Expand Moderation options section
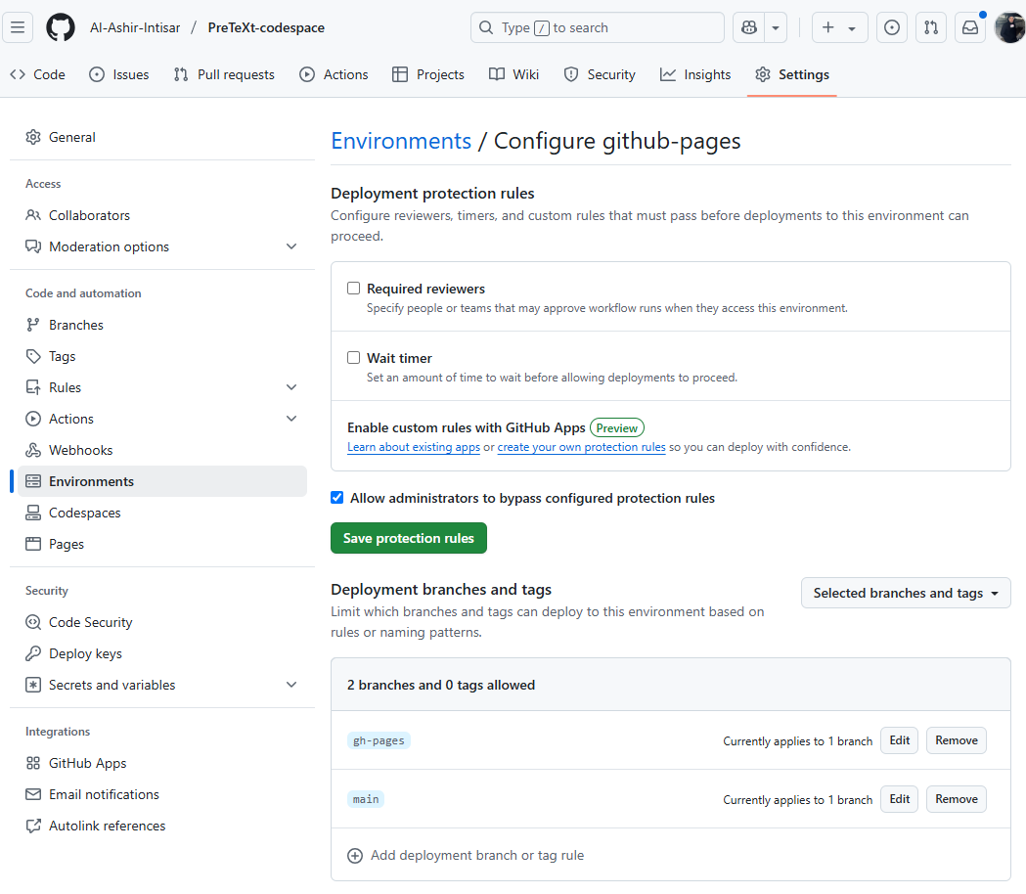This screenshot has width=1026, height=894. coord(291,246)
